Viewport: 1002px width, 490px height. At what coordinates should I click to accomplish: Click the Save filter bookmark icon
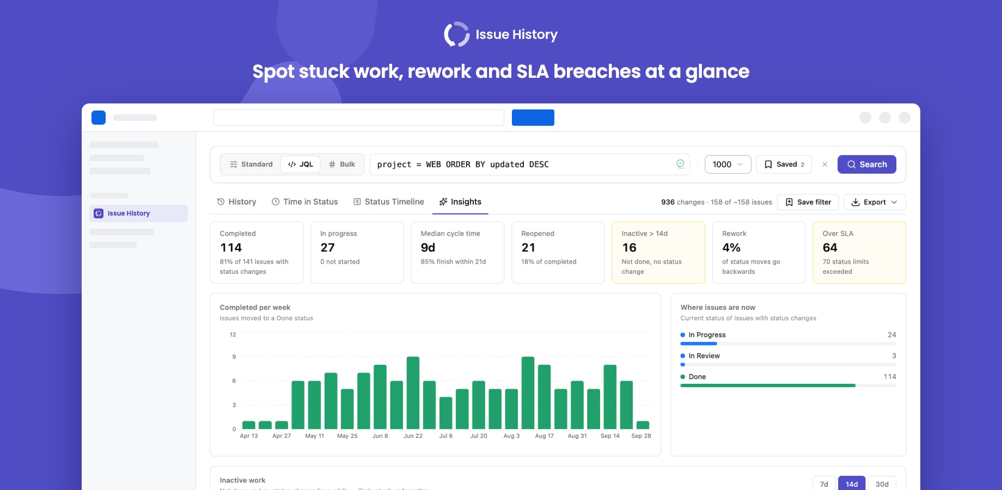[x=789, y=202]
